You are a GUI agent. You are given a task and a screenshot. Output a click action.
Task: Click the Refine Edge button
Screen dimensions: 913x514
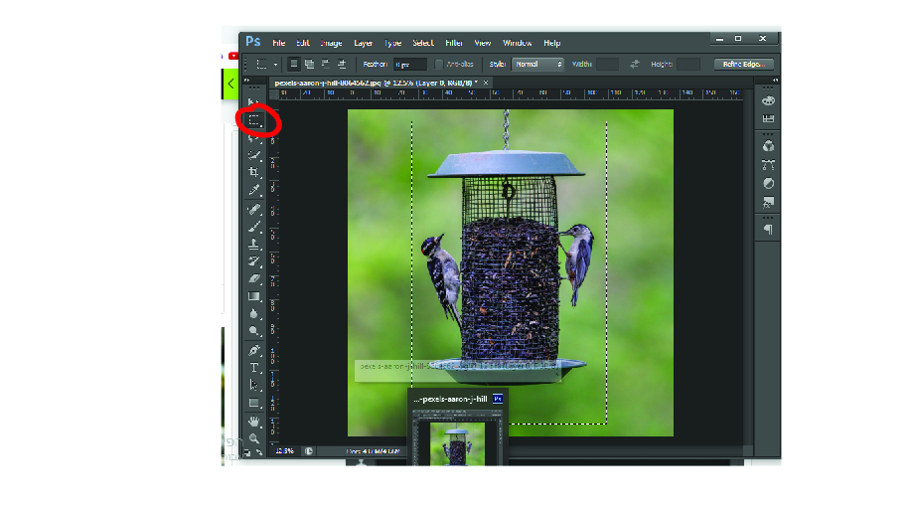point(743,64)
